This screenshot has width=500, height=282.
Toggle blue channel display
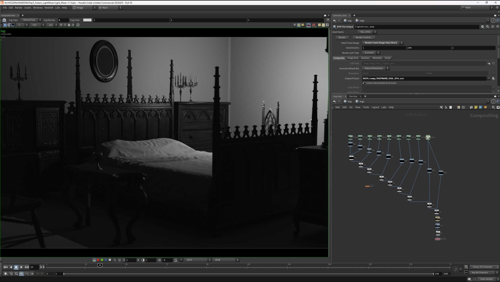coord(106,260)
